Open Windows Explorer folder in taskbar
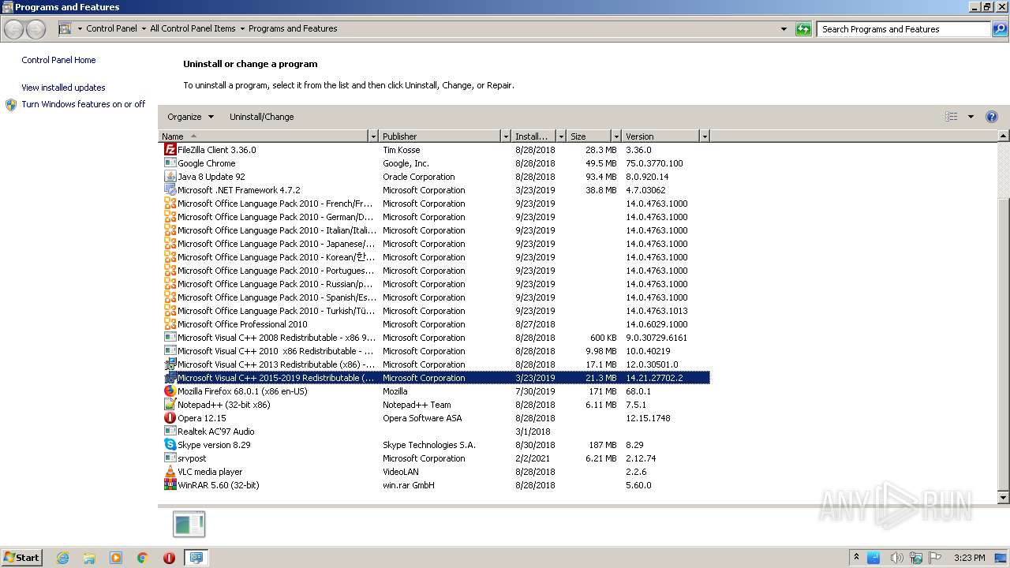This screenshot has height=568, width=1010. coord(89,558)
